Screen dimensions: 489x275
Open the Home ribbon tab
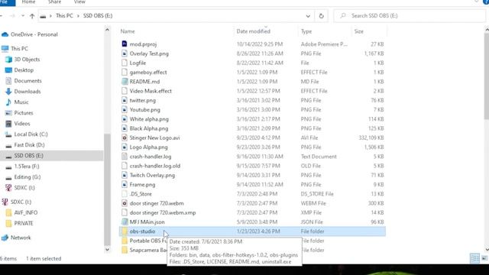tap(28, 2)
